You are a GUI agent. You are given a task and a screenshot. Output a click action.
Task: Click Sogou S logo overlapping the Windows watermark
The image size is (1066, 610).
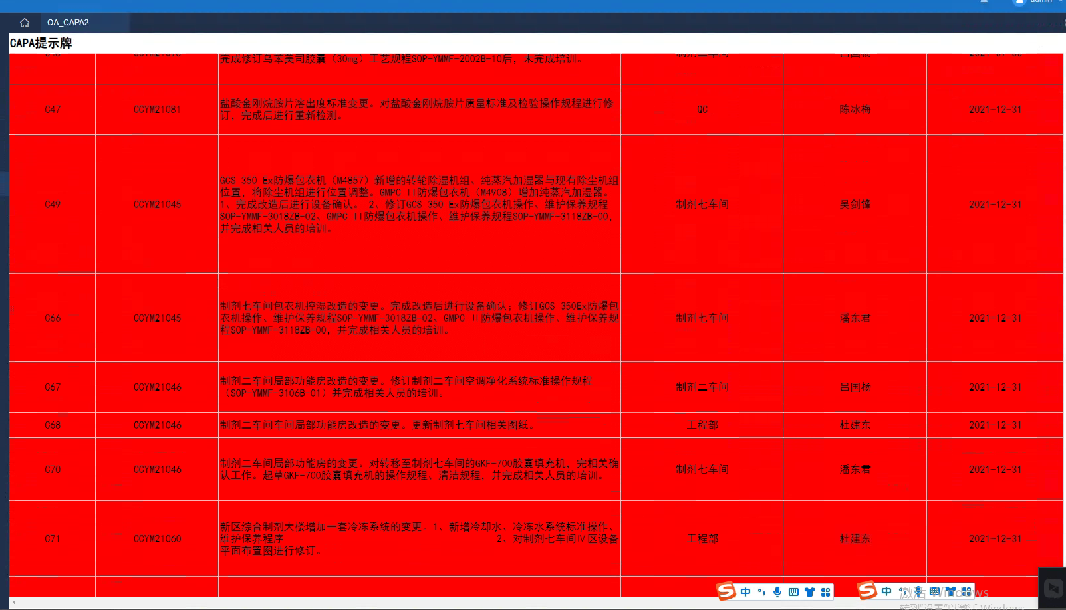867,590
